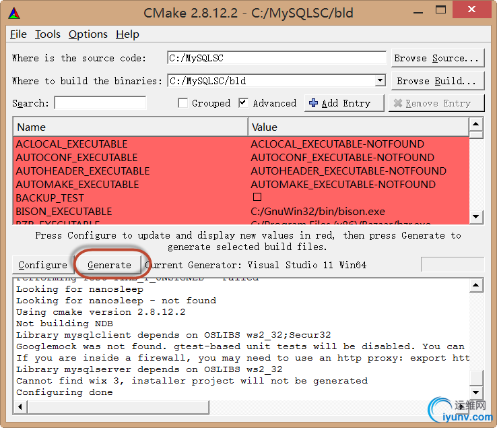The image size is (497, 428).
Task: Click the 'Configuring done' log line
Action: (65, 392)
